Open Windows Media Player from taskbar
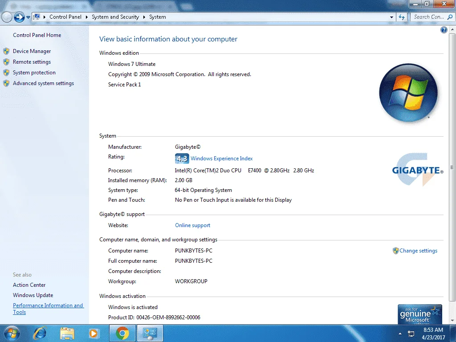Image resolution: width=456 pixels, height=342 pixels. pos(94,333)
